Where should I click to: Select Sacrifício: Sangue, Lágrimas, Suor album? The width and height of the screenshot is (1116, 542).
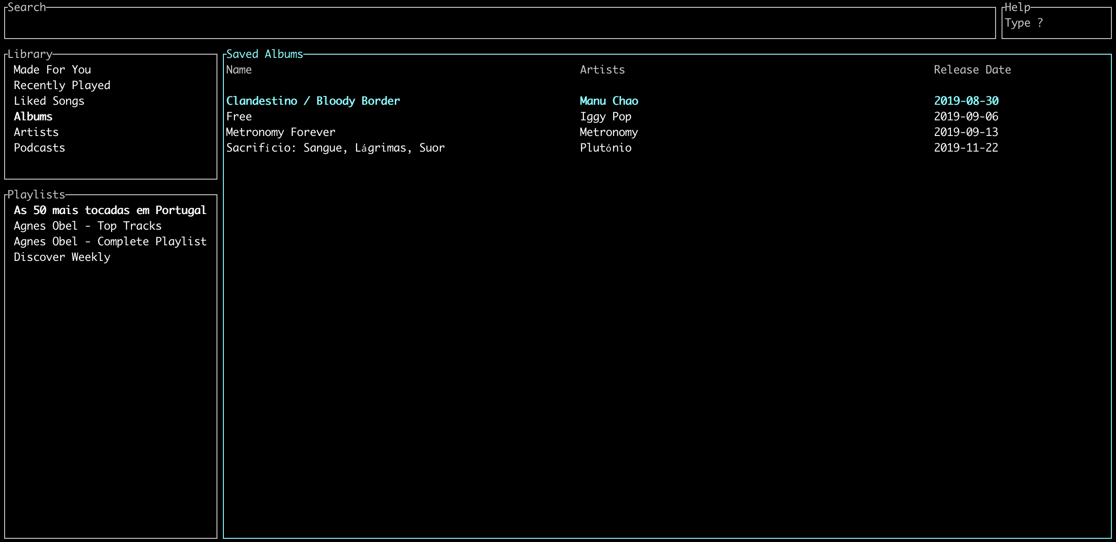[336, 147]
